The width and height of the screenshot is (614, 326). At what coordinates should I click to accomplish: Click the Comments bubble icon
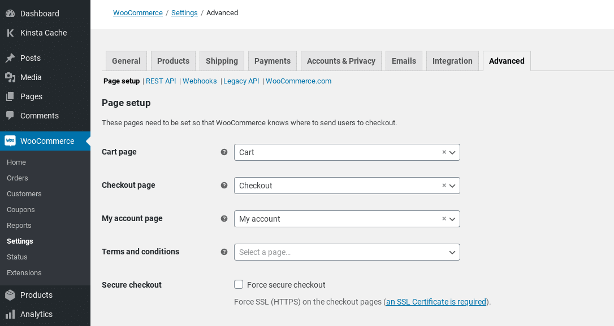tap(10, 116)
